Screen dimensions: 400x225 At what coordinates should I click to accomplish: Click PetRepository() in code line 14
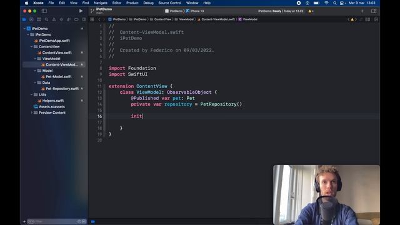221,104
